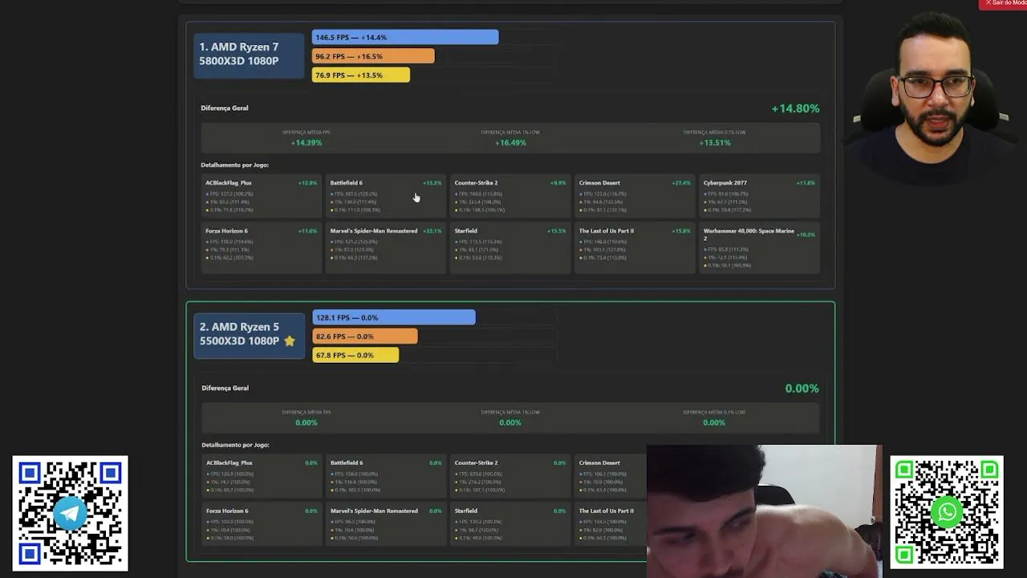Open the Forza Horizon 6 card showing +11.0%
1027x578 pixels.
[261, 247]
